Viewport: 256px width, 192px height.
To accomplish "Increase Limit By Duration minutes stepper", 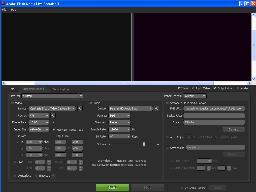I will click(229, 167).
